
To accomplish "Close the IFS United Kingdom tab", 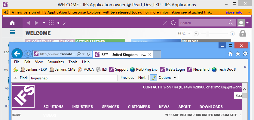I will [x=149, y=55].
